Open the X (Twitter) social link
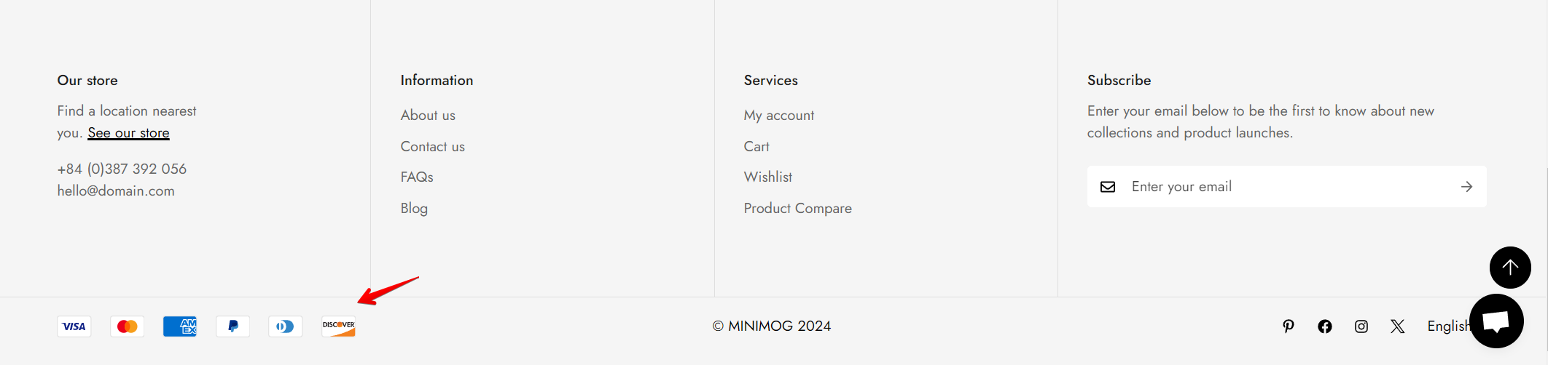1548x365 pixels. click(x=1397, y=326)
